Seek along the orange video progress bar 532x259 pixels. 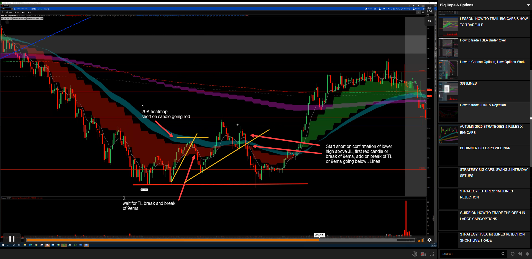[x=220, y=240]
